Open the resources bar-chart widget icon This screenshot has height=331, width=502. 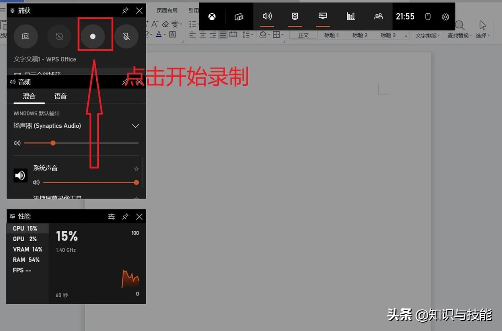click(351, 16)
